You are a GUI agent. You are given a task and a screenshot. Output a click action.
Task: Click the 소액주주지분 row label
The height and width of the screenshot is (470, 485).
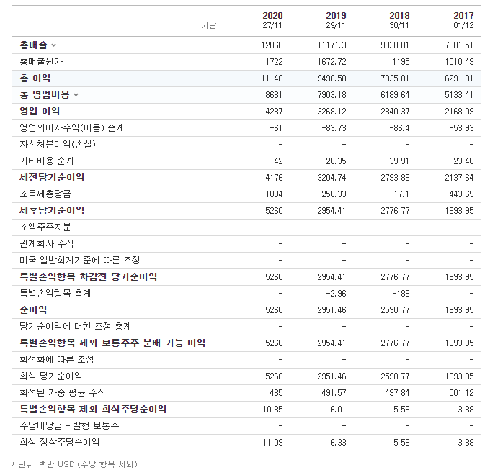click(x=45, y=227)
